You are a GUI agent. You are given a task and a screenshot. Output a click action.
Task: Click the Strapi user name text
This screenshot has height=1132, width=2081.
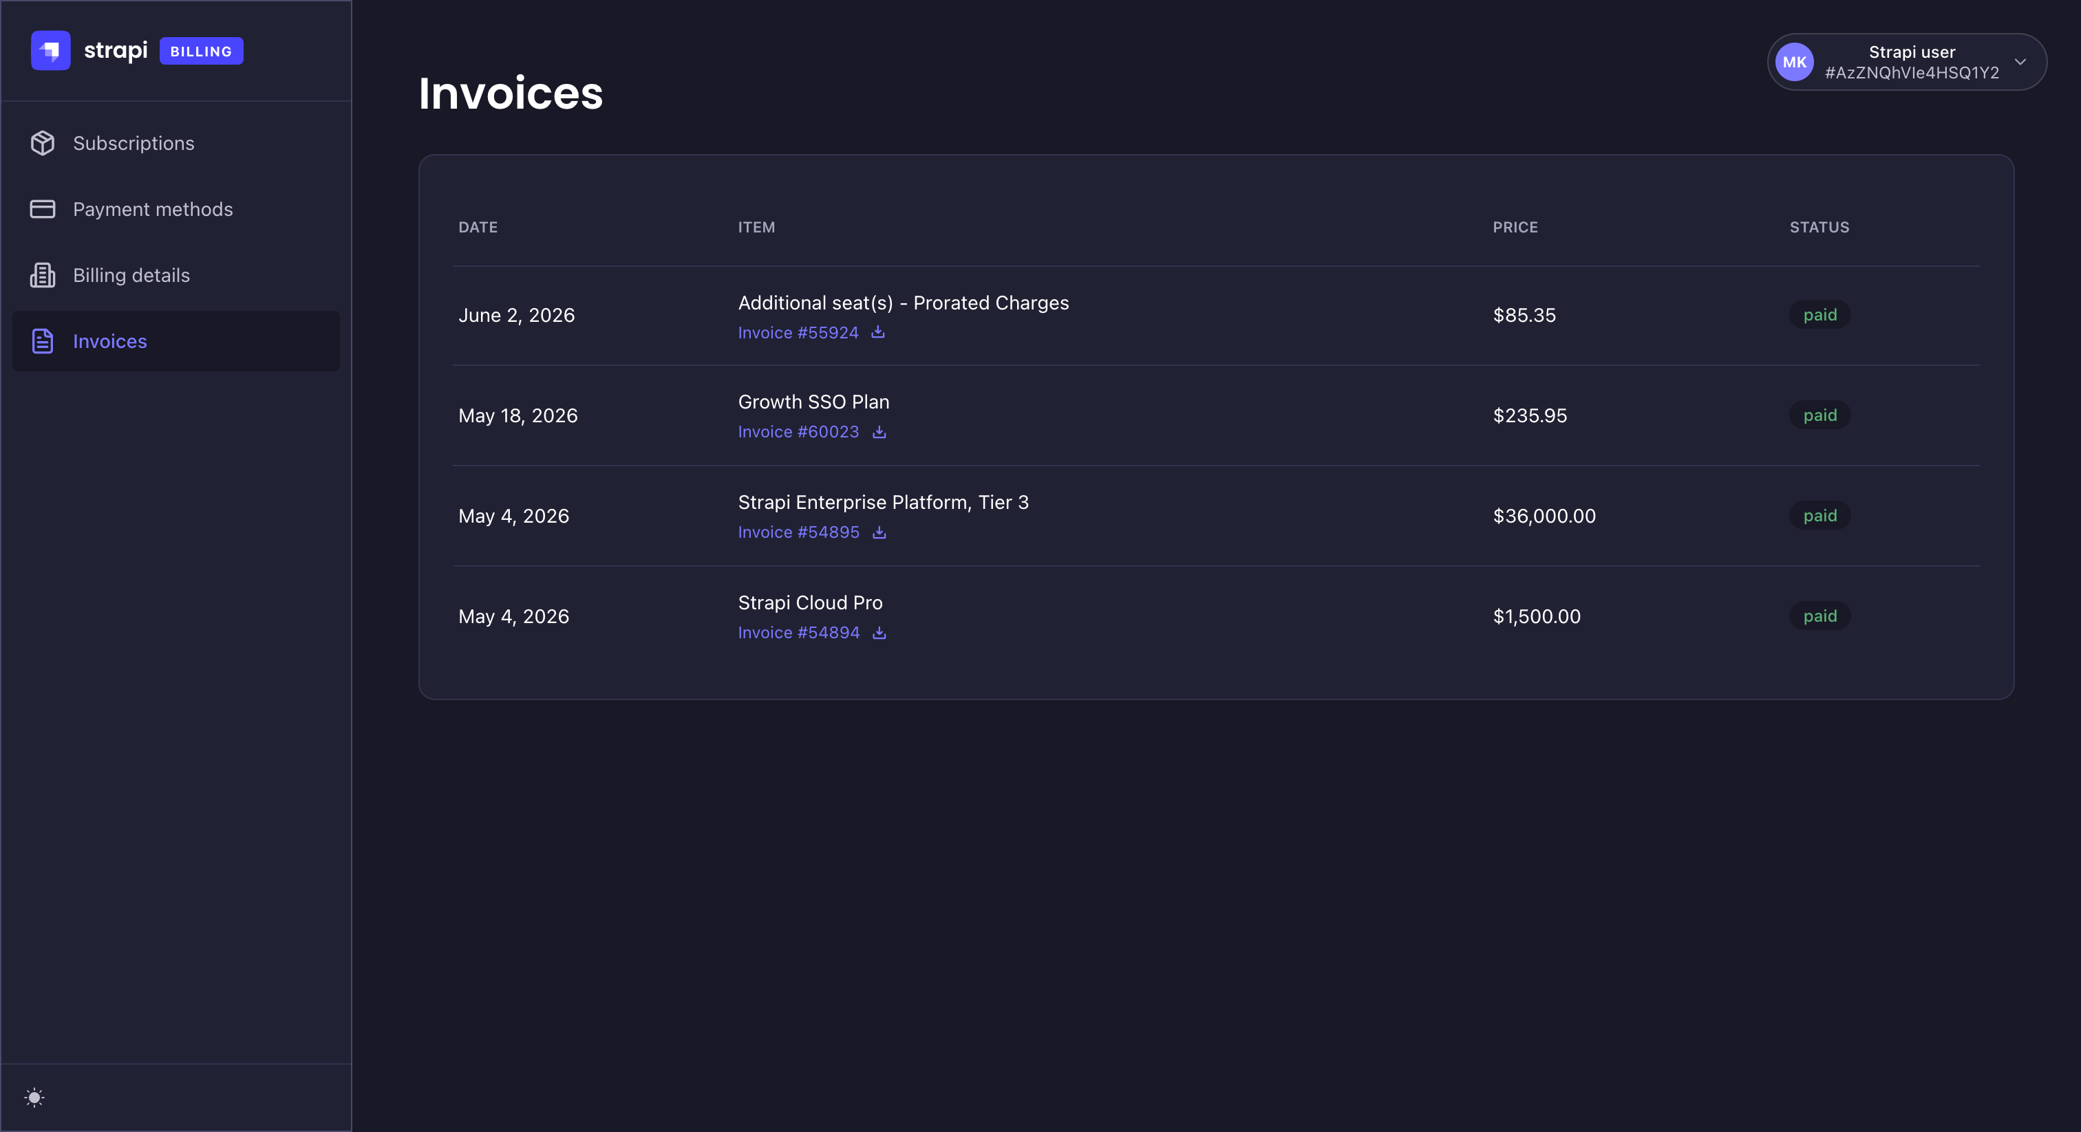(x=1912, y=52)
